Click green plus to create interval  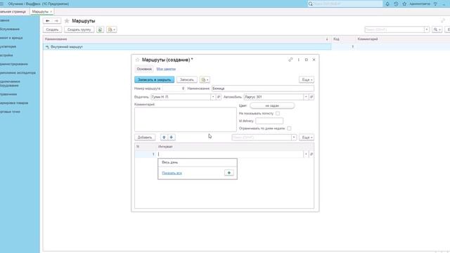pyautogui.click(x=229, y=173)
